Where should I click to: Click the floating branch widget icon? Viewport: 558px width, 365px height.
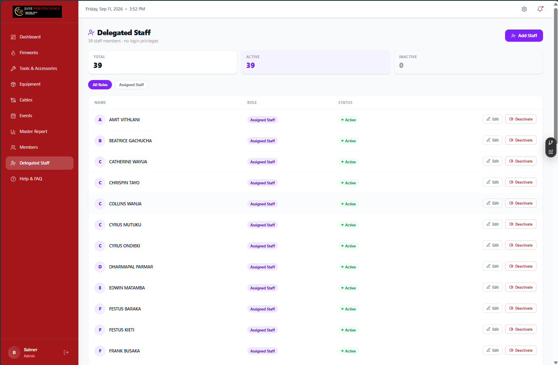(551, 143)
